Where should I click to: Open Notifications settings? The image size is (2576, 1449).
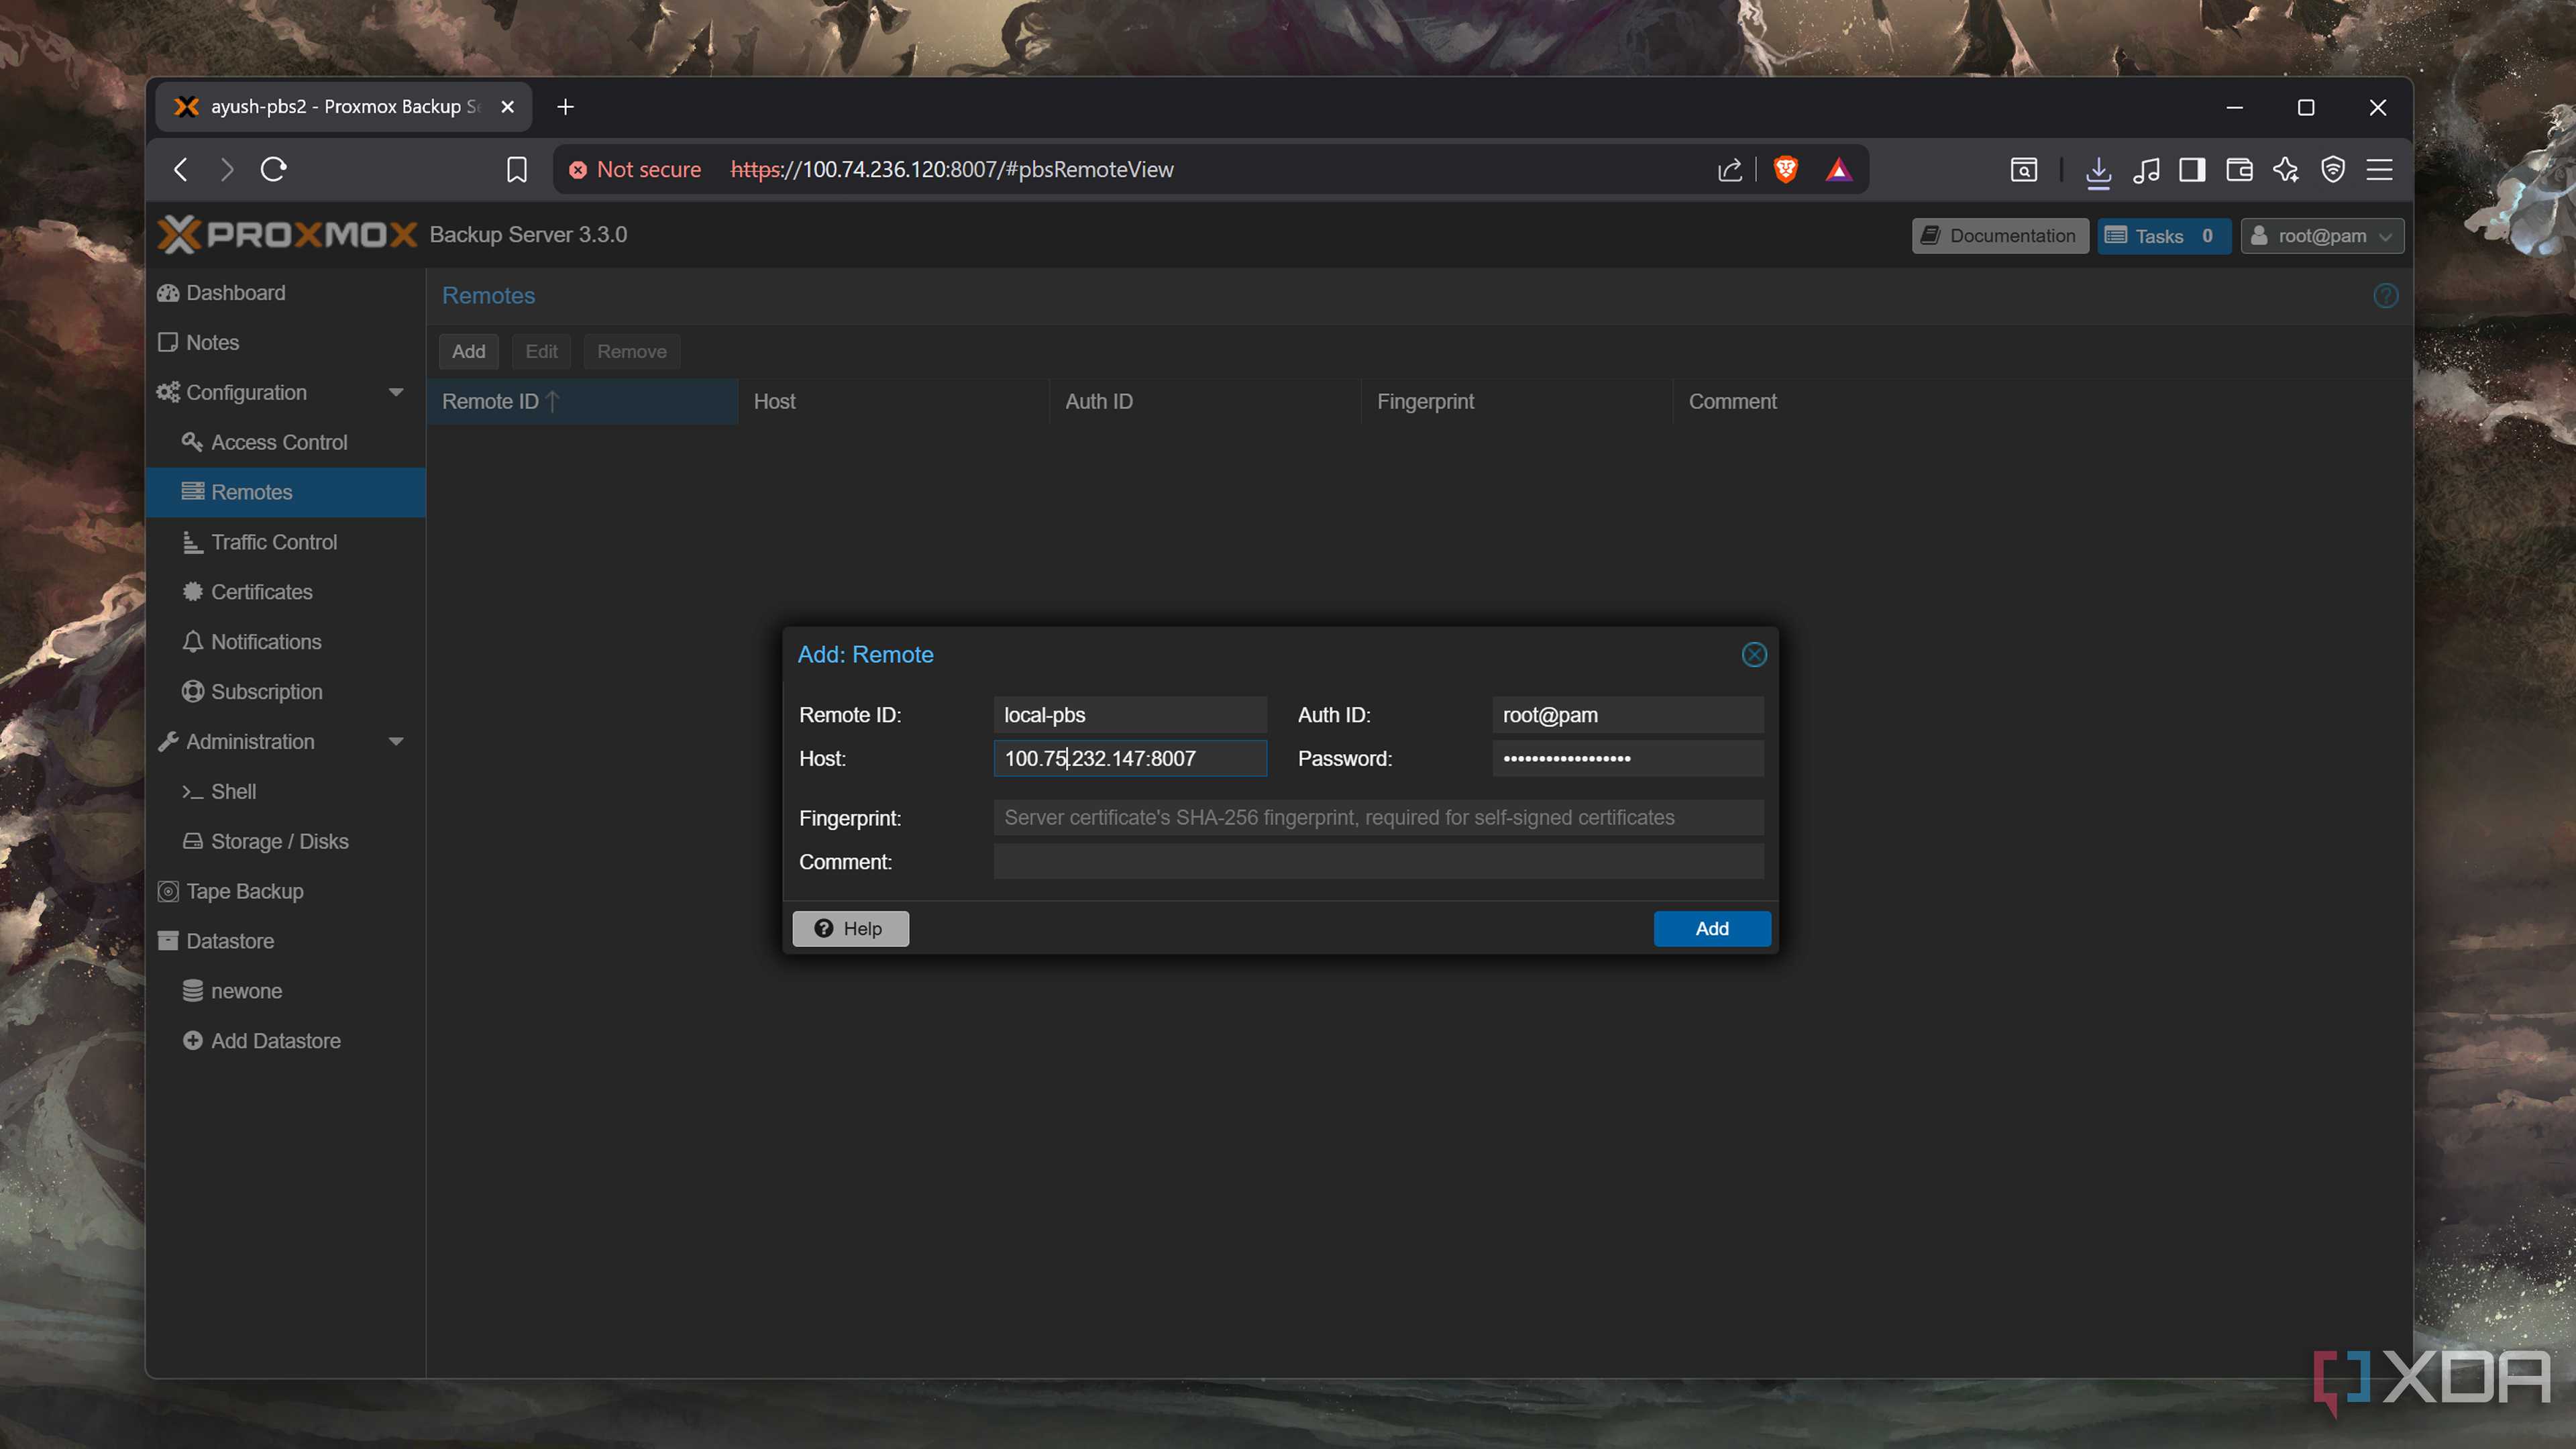pyautogui.click(x=286, y=642)
